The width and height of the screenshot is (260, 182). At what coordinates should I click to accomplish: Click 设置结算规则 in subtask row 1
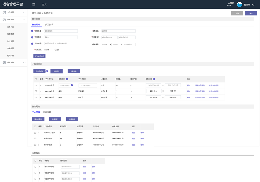200,85
